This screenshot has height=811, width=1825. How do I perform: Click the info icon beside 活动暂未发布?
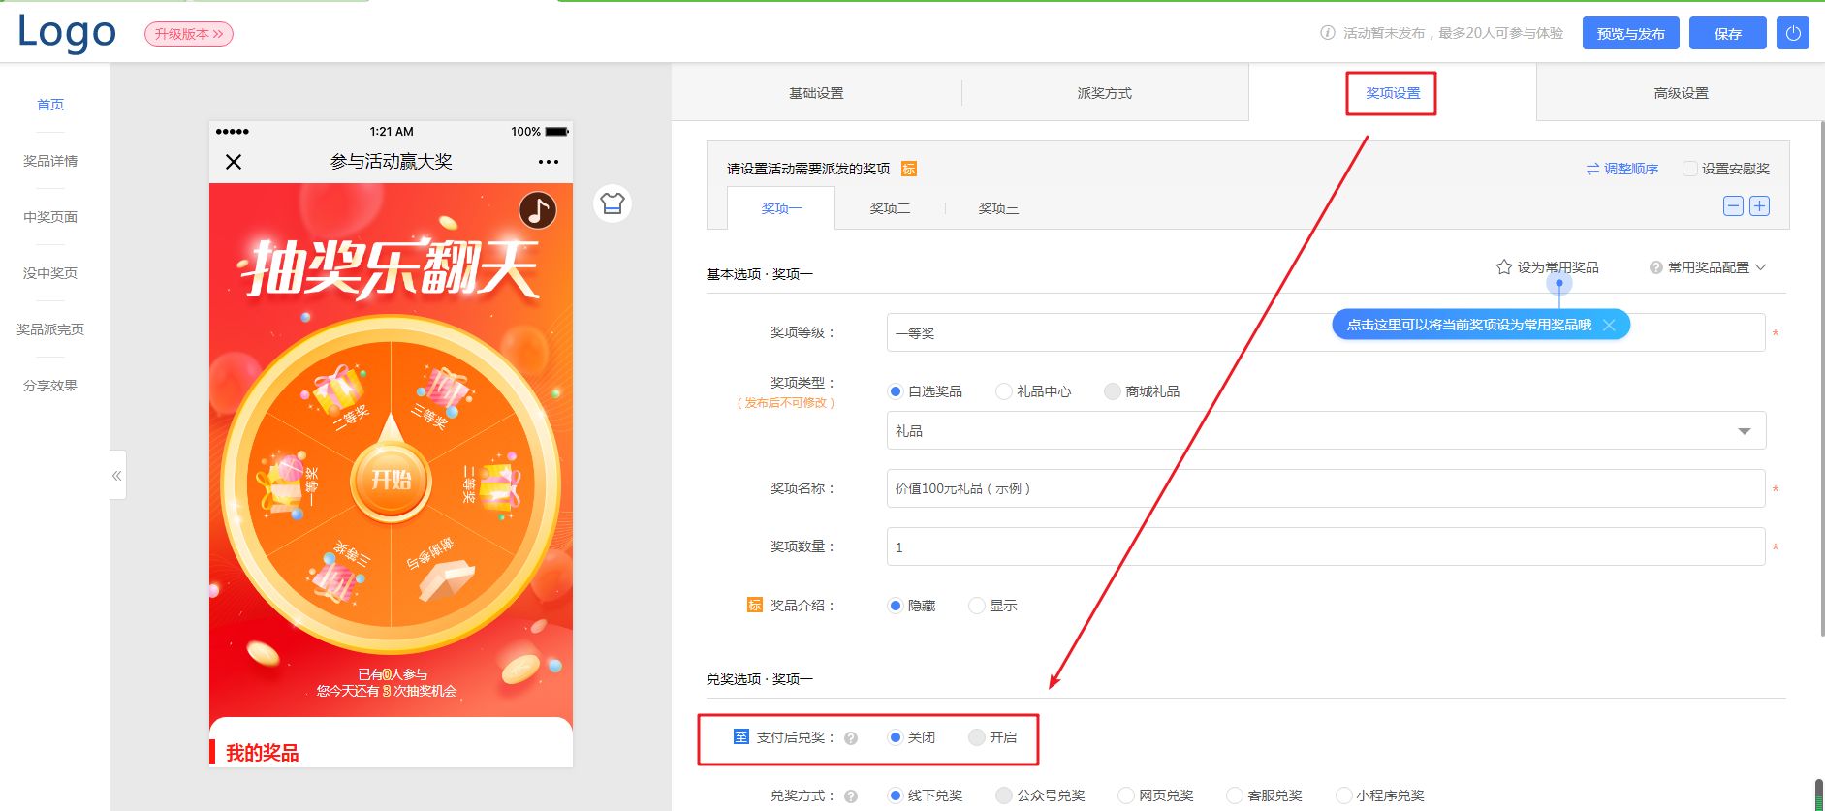(x=1327, y=33)
